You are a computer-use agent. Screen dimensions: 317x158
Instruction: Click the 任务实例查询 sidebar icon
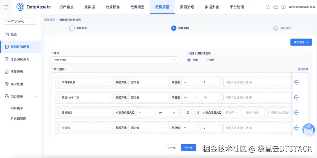(x=7, y=59)
